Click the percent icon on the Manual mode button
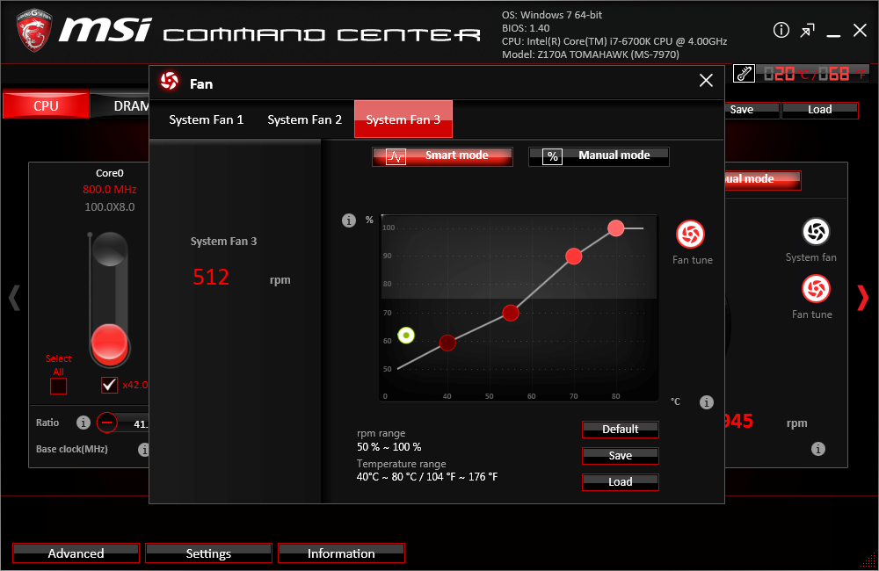The image size is (879, 571). pos(552,157)
